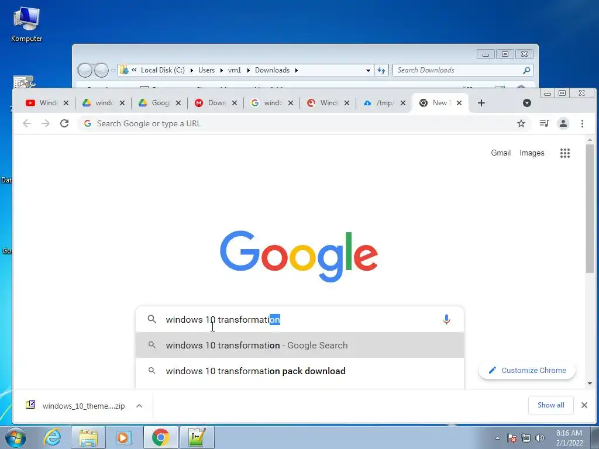Bookmark this tab with the star icon
This screenshot has height=449, width=599.
pyautogui.click(x=521, y=123)
